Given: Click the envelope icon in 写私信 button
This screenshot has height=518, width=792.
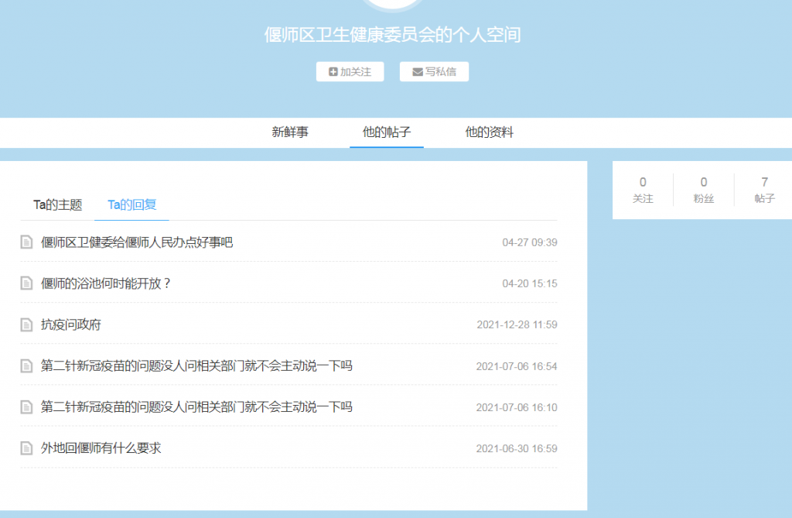Looking at the screenshot, I should click(418, 72).
